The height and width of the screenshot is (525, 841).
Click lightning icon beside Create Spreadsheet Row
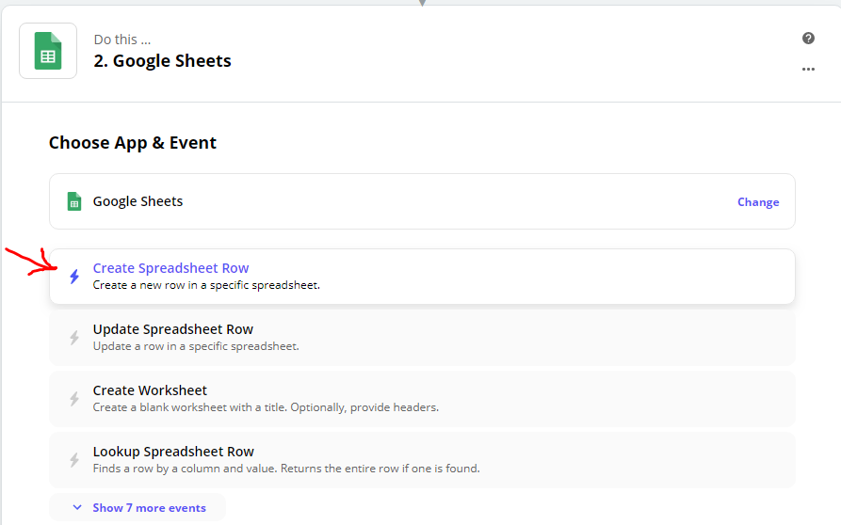click(74, 277)
